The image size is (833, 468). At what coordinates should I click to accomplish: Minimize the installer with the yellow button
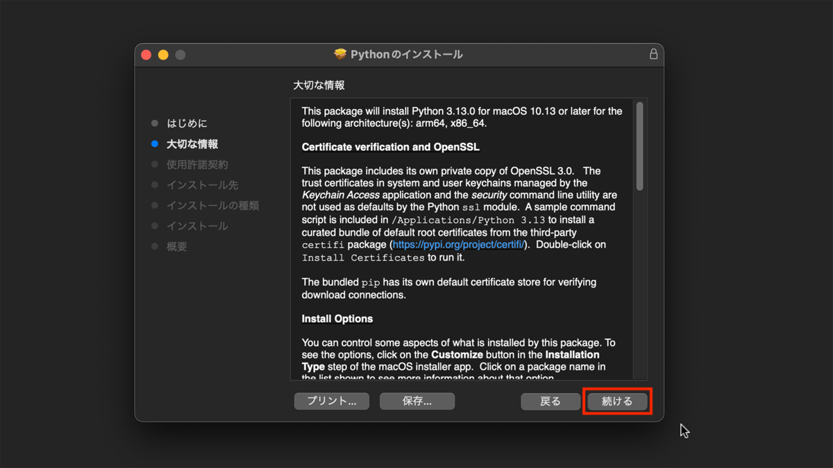pyautogui.click(x=163, y=55)
